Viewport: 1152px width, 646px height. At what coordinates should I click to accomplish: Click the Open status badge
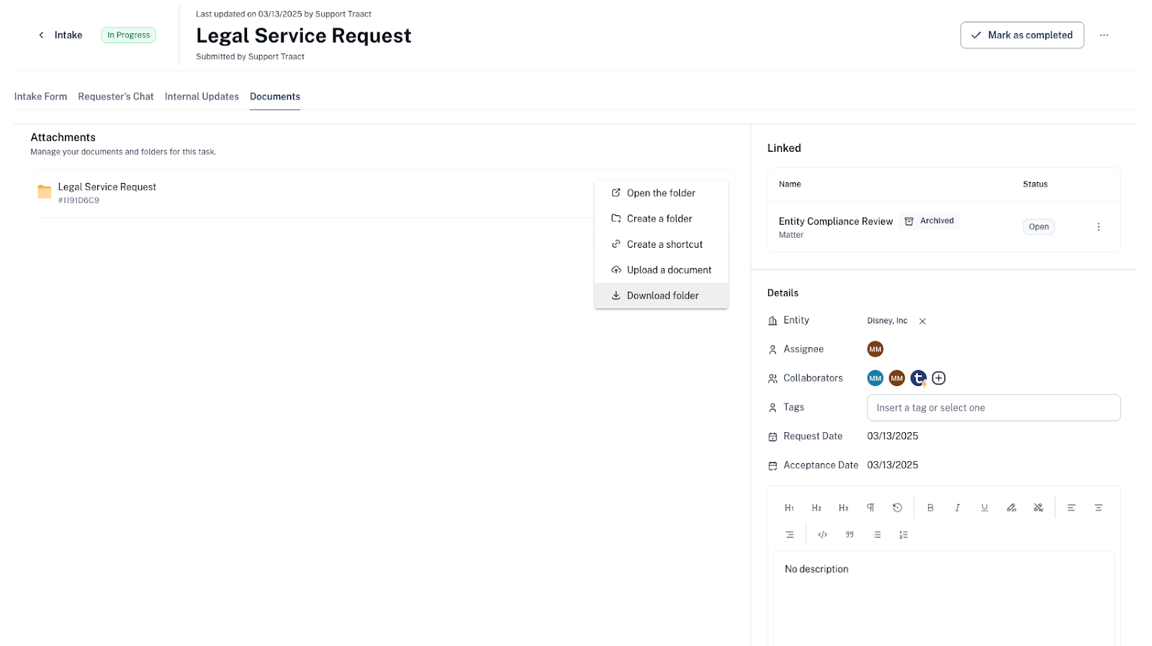[1038, 227]
